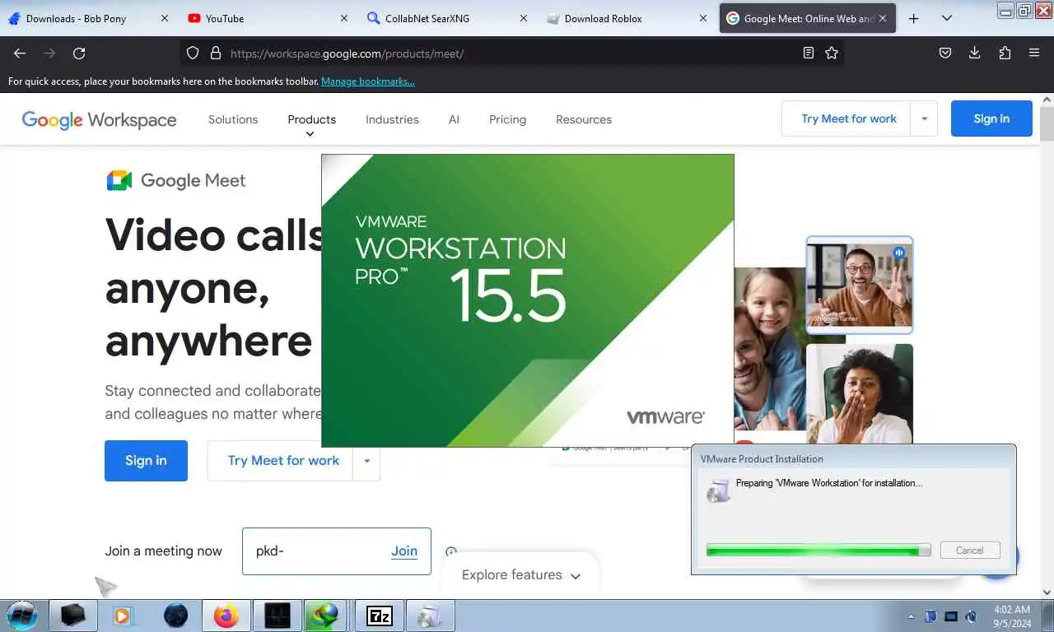The width and height of the screenshot is (1054, 632).
Task: Open a new tab with plus icon
Action: pos(914,18)
